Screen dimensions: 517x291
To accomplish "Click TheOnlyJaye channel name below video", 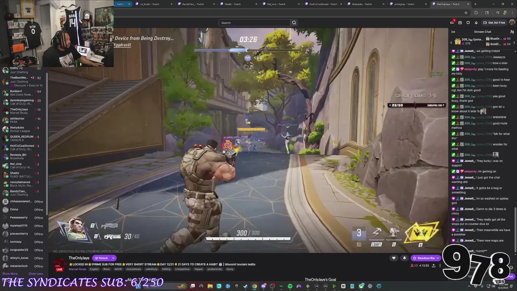I will click(x=80, y=258).
